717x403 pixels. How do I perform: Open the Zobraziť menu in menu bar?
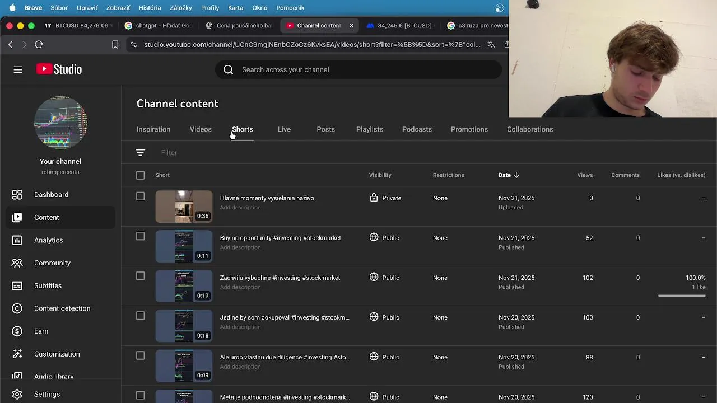pos(118,8)
